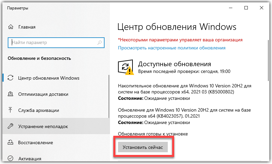Focus the Найти параметр search field
The image size is (272, 164).
[54, 43]
